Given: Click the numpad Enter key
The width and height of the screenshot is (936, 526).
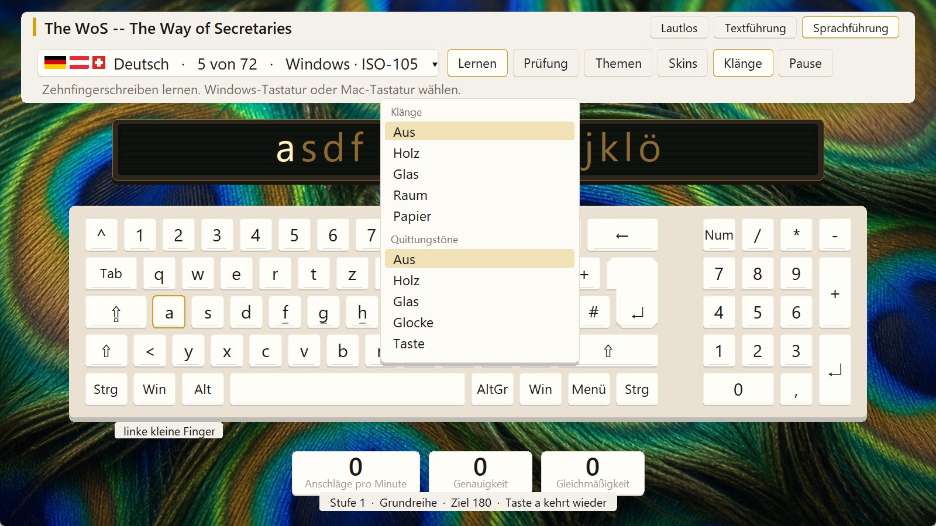Looking at the screenshot, I should pos(835,370).
